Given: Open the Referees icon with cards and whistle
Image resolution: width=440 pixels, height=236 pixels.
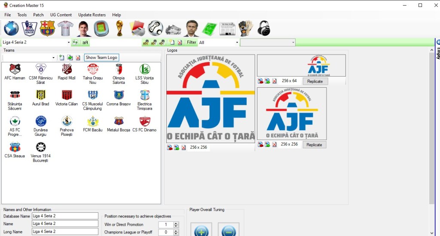Looking at the screenshot, I should tap(137, 28).
